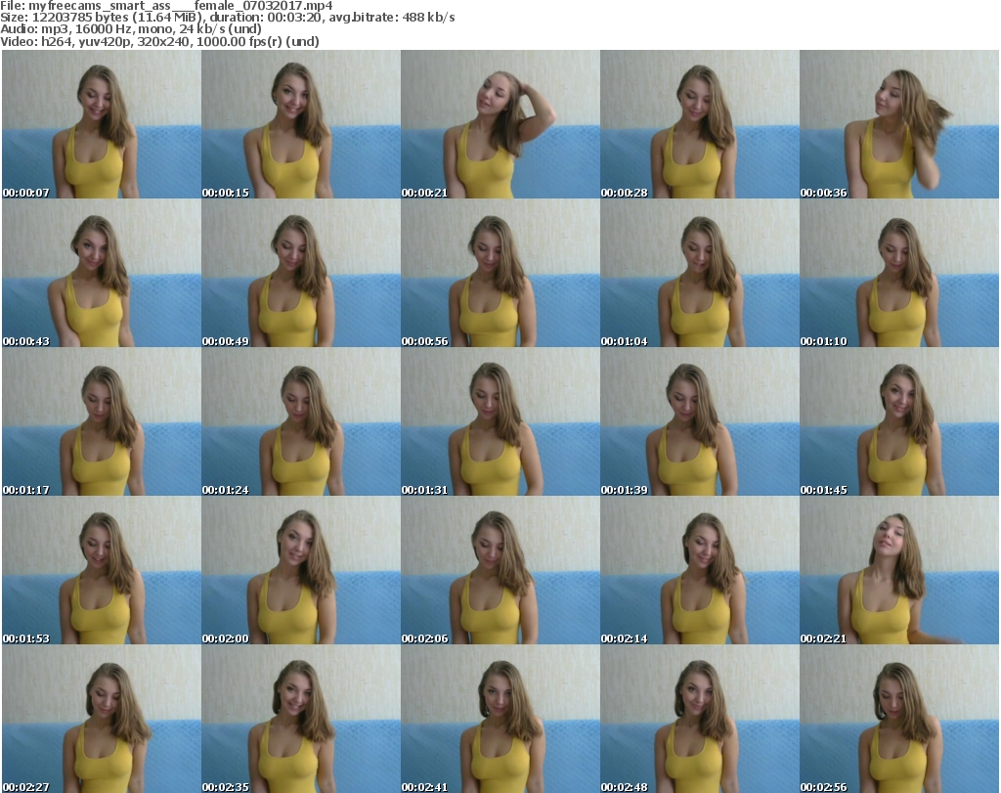
Task: Select the frame at 00:00:43
Action: 102,273
